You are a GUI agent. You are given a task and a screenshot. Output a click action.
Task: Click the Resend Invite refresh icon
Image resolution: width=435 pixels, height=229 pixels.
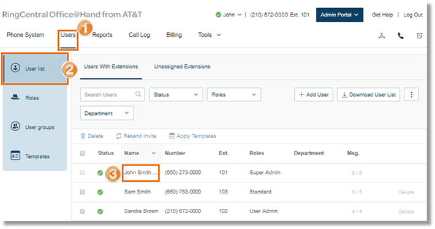[x=119, y=136]
